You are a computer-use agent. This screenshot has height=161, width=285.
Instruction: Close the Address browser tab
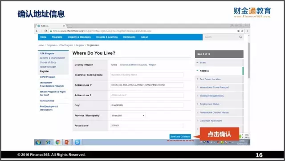64,26
